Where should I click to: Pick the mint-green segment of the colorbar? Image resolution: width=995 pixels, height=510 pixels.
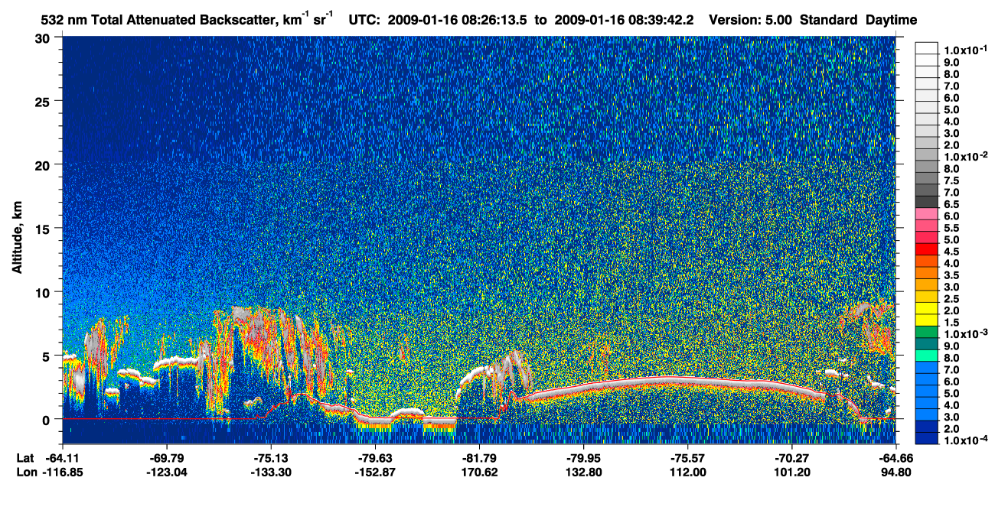point(926,356)
